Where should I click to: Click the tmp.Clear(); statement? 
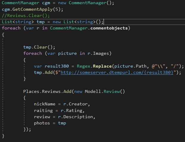pos(39,47)
